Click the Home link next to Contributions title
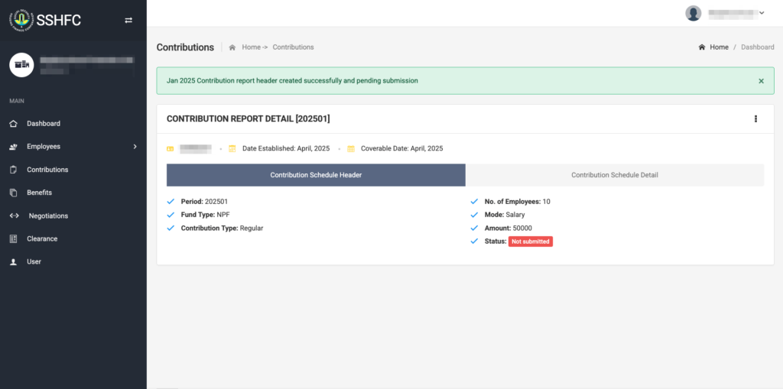Image resolution: width=783 pixels, height=389 pixels. point(251,47)
